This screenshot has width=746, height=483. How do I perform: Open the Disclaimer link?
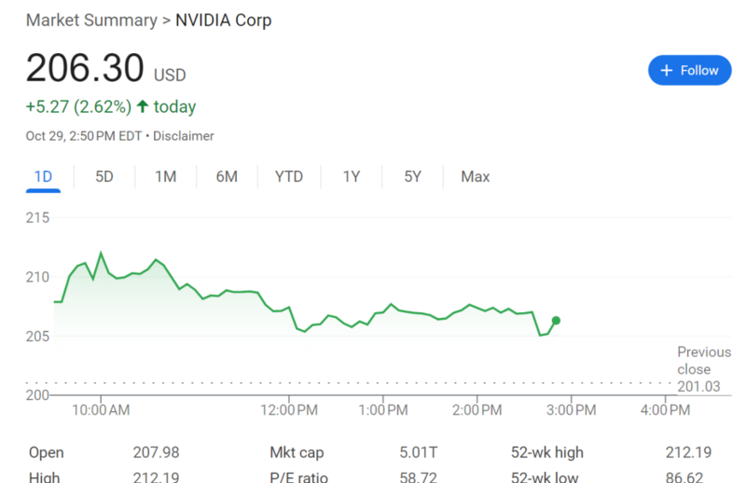coord(184,136)
